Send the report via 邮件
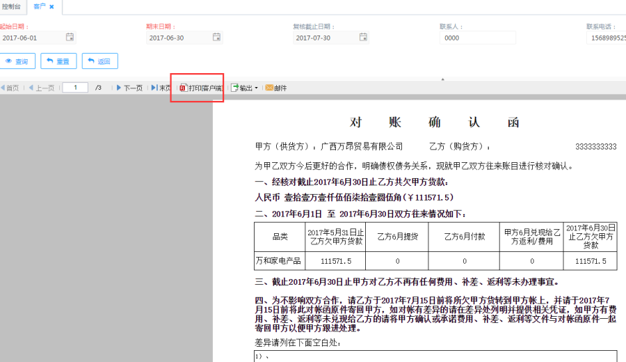Screen dimensions: 626x362 tap(275, 88)
